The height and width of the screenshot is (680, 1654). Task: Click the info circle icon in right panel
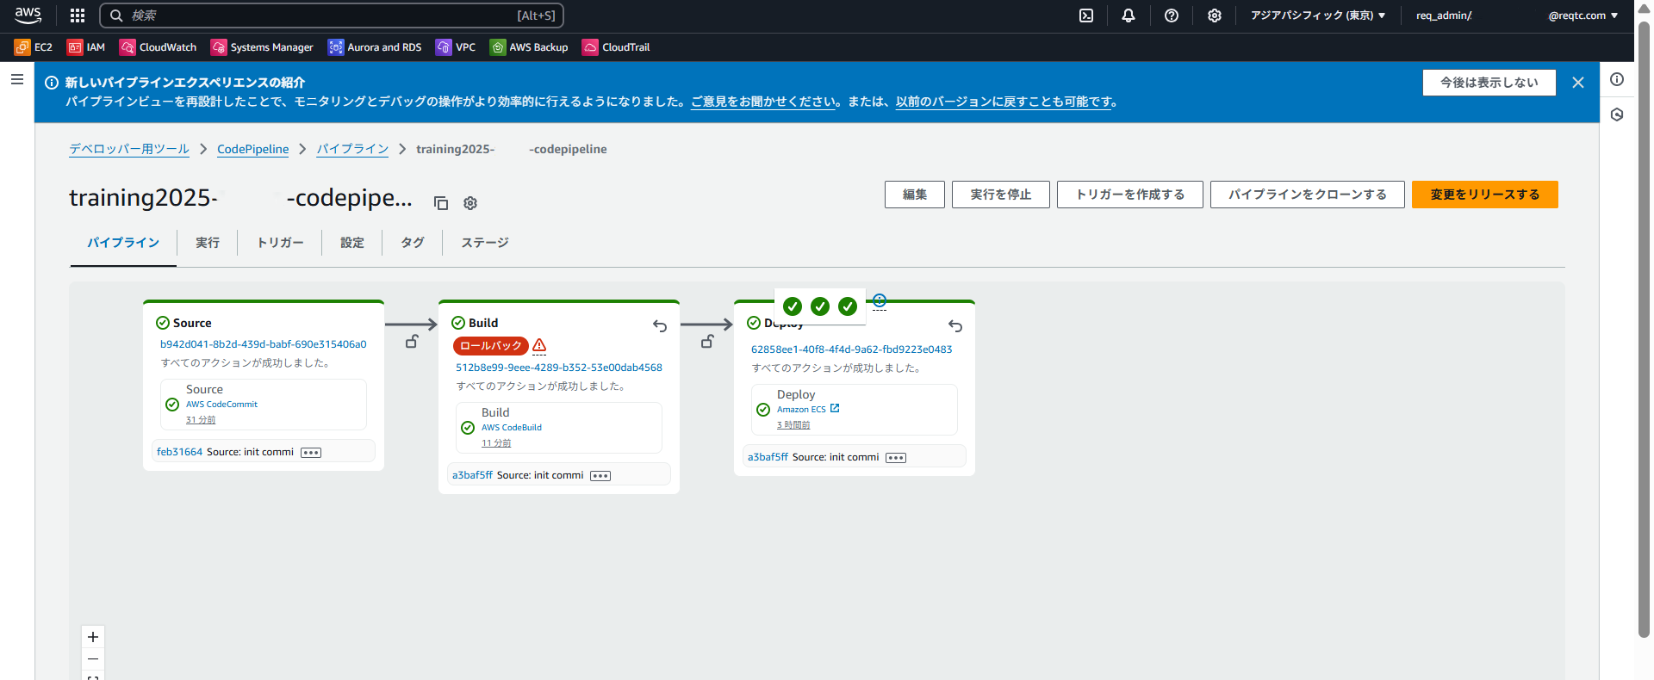point(1617,79)
